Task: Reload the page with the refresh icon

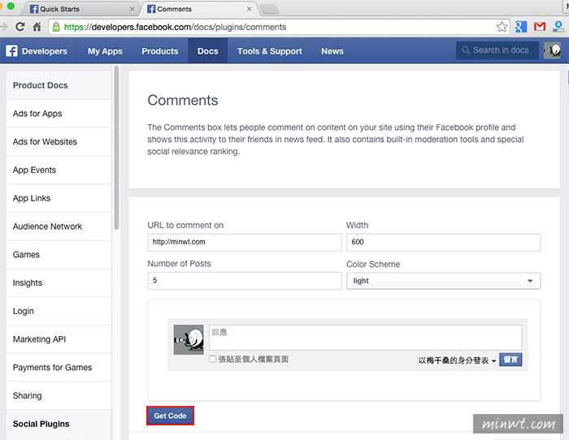Action: click(x=20, y=27)
